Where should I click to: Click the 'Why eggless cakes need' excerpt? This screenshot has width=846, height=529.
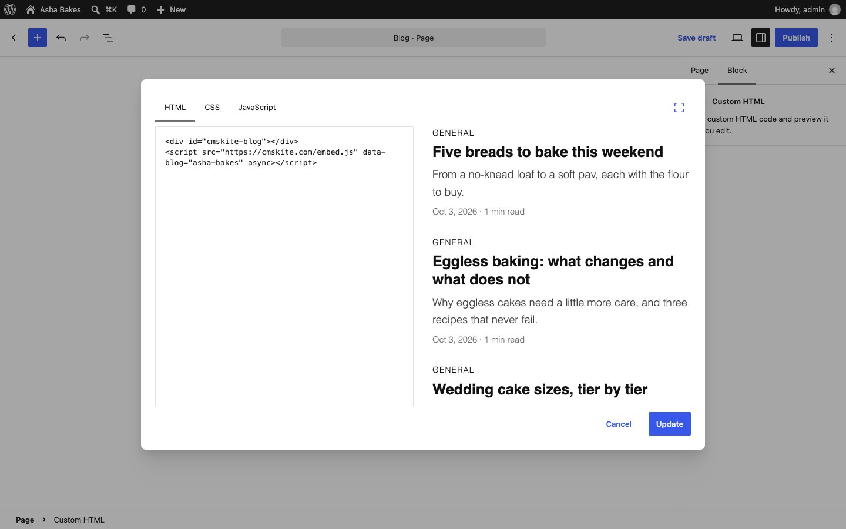coord(560,311)
